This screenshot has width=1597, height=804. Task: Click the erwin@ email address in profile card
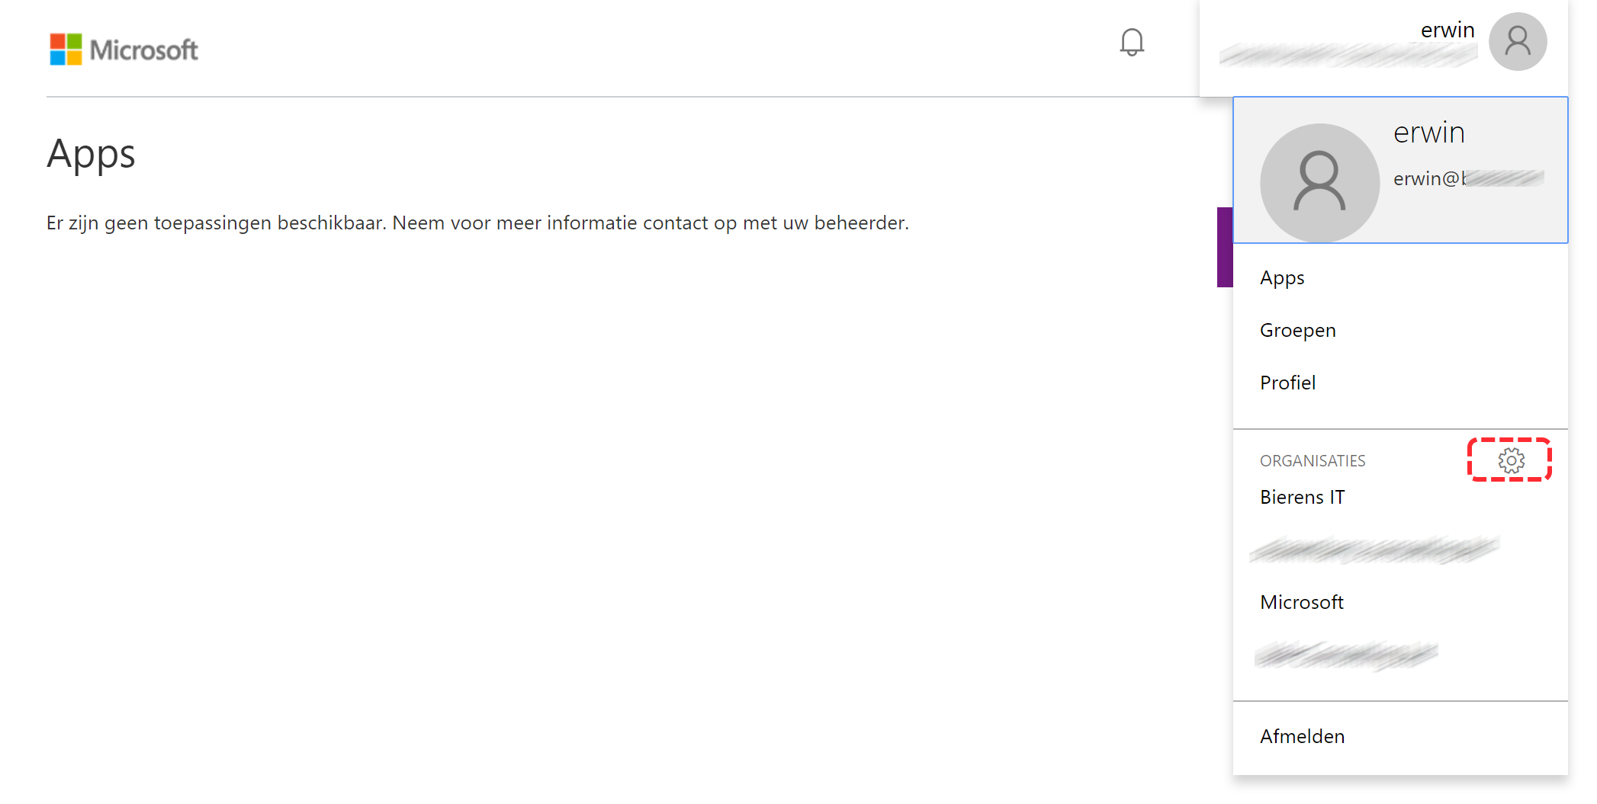click(1468, 178)
